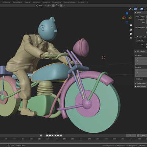
Task: Enable the Local Camera checkbox
Action: click(146, 28)
